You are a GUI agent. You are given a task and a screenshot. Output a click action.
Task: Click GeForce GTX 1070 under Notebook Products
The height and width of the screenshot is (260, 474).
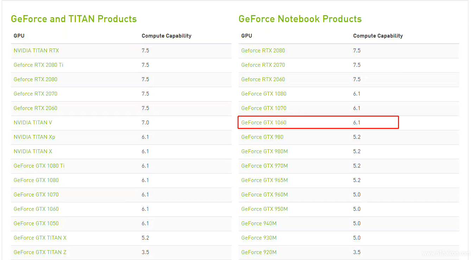tap(264, 108)
